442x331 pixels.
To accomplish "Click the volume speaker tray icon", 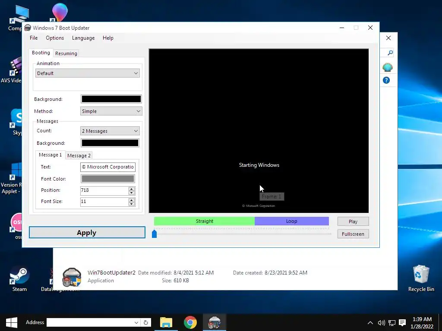I will pos(381,323).
